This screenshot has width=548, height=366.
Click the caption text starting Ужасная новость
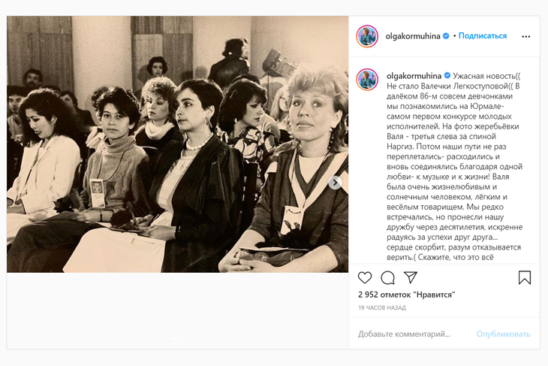(x=454, y=167)
